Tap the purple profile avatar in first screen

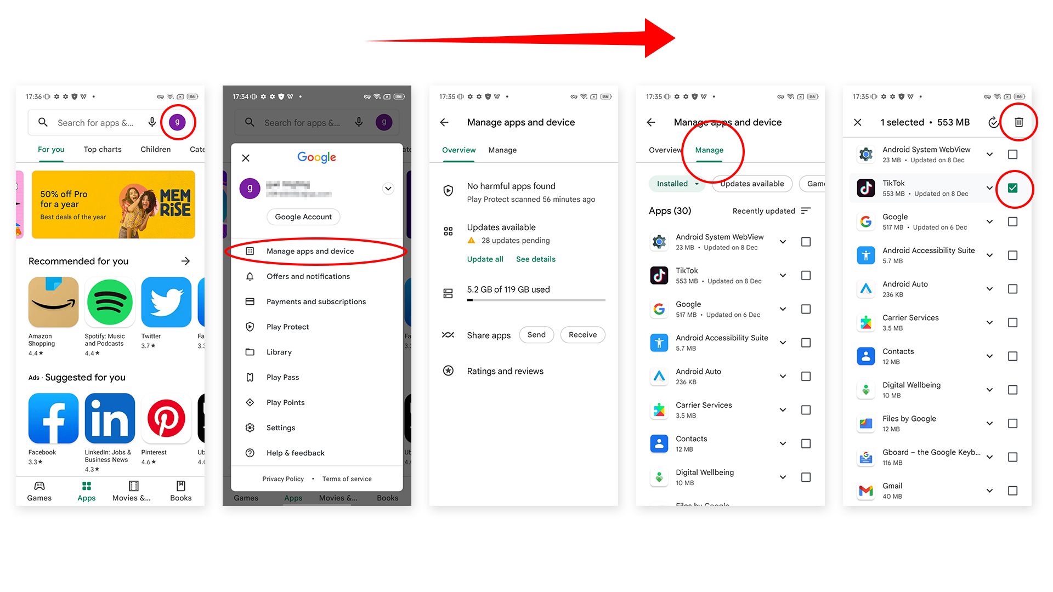(177, 122)
